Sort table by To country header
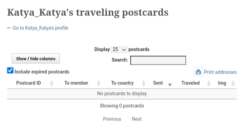Viewport: 244px width, 126px height. tap(122, 83)
